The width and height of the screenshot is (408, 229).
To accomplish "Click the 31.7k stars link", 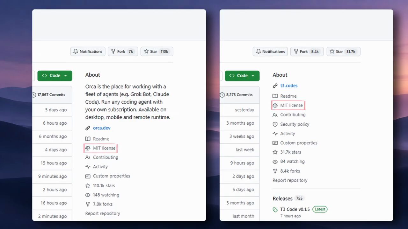I will point(291,152).
